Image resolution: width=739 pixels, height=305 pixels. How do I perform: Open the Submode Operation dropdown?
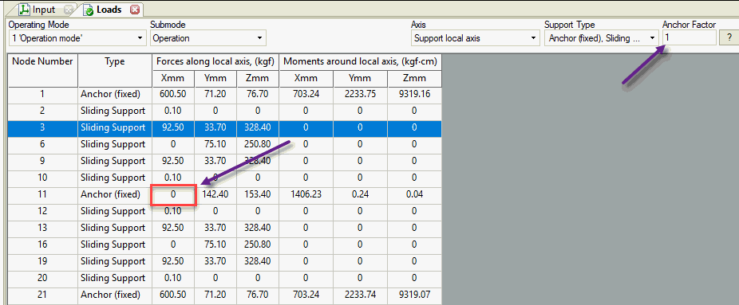[x=207, y=38]
